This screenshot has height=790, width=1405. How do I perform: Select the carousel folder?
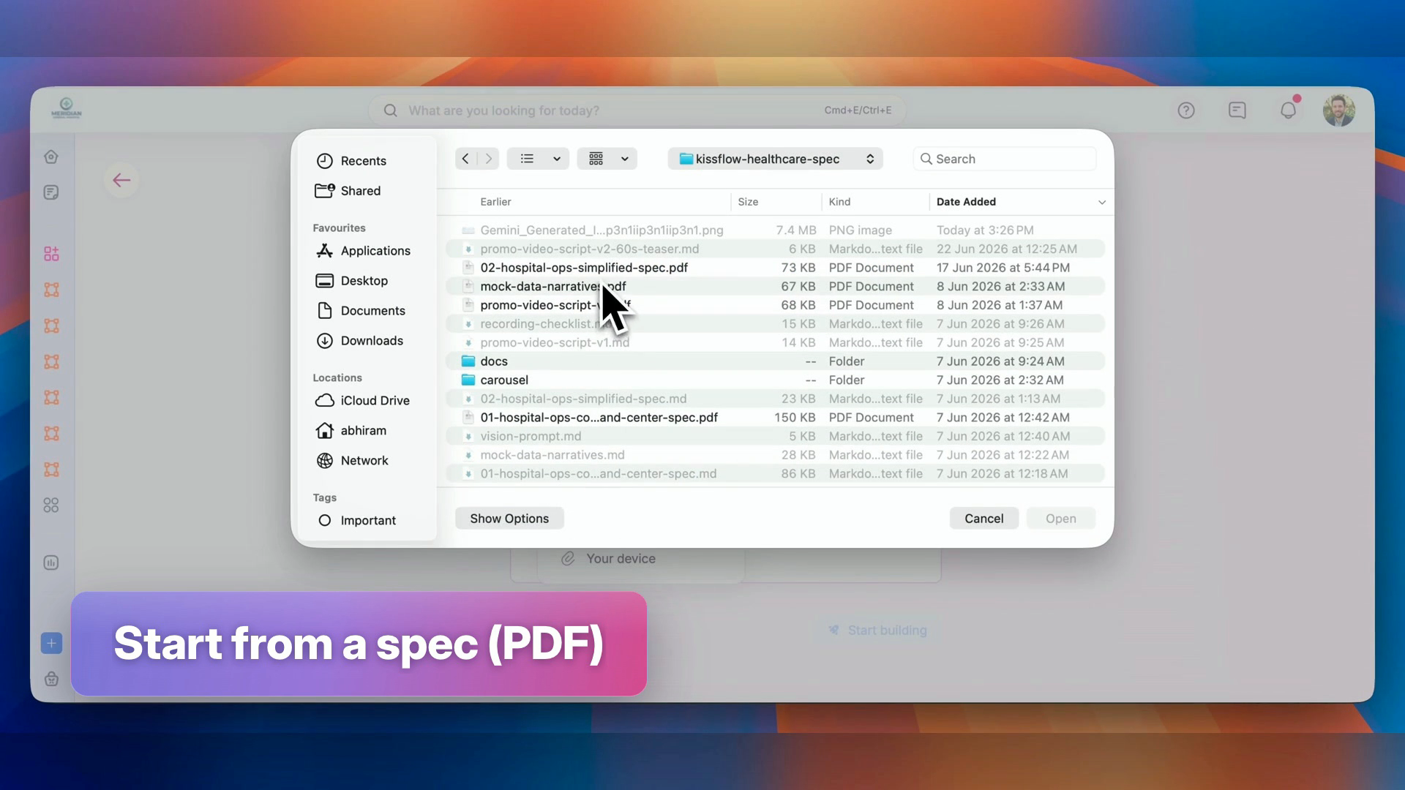click(775, 380)
